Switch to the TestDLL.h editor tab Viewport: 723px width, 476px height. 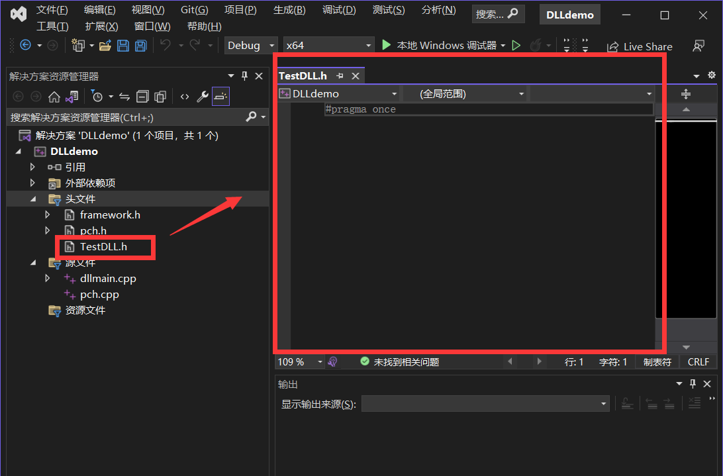click(x=303, y=75)
